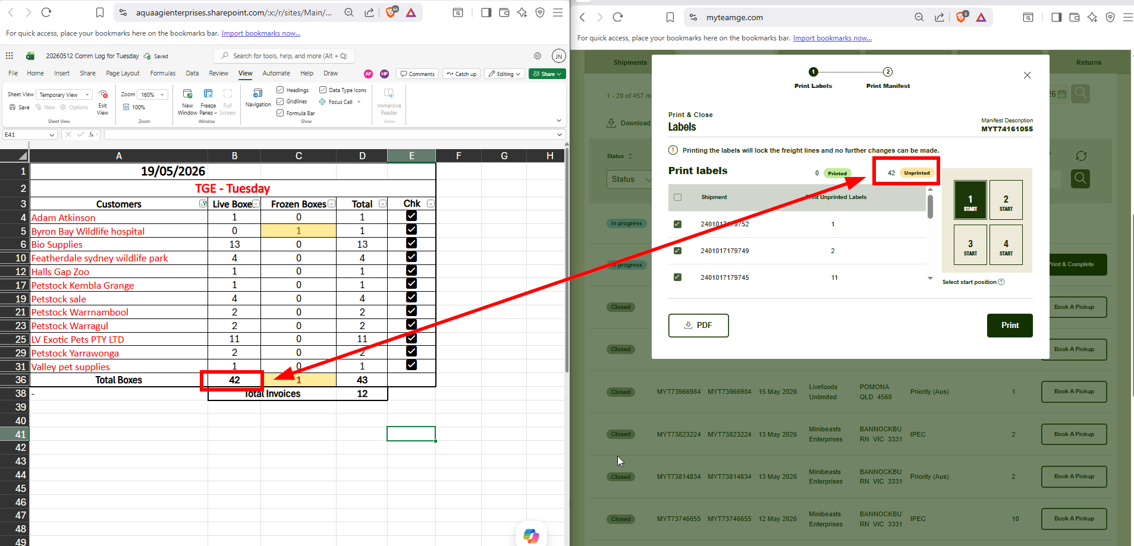Image resolution: width=1134 pixels, height=546 pixels.
Task: Open the File menu in Excel
Action: tap(13, 74)
